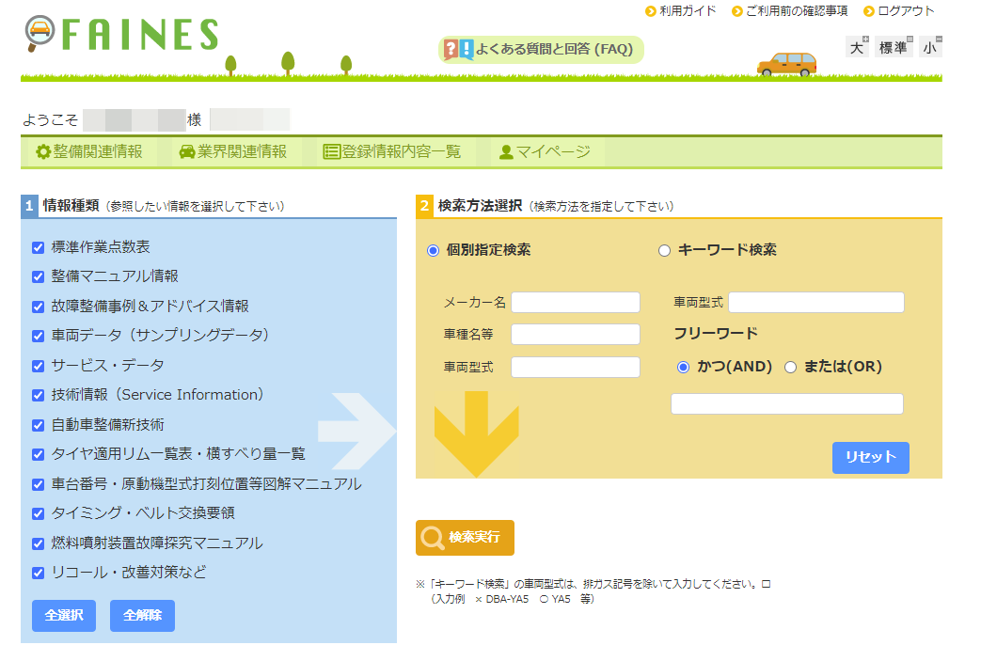Click the magnifier icon on 検索実行
The height and width of the screenshot is (661, 981).
[432, 538]
